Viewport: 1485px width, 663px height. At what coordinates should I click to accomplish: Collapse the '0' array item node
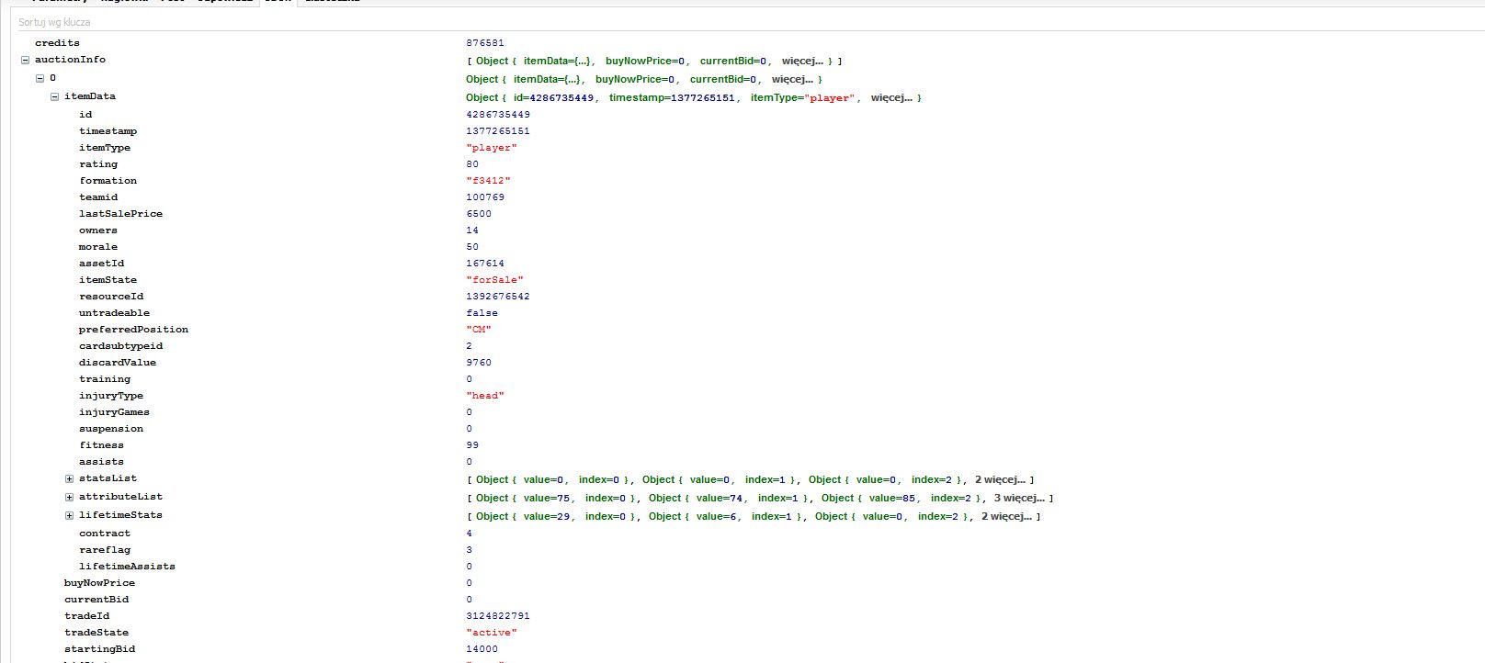pos(40,78)
